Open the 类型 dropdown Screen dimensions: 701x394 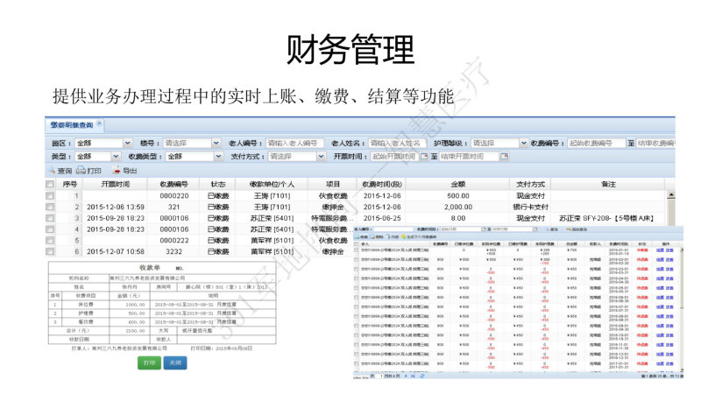click(116, 157)
